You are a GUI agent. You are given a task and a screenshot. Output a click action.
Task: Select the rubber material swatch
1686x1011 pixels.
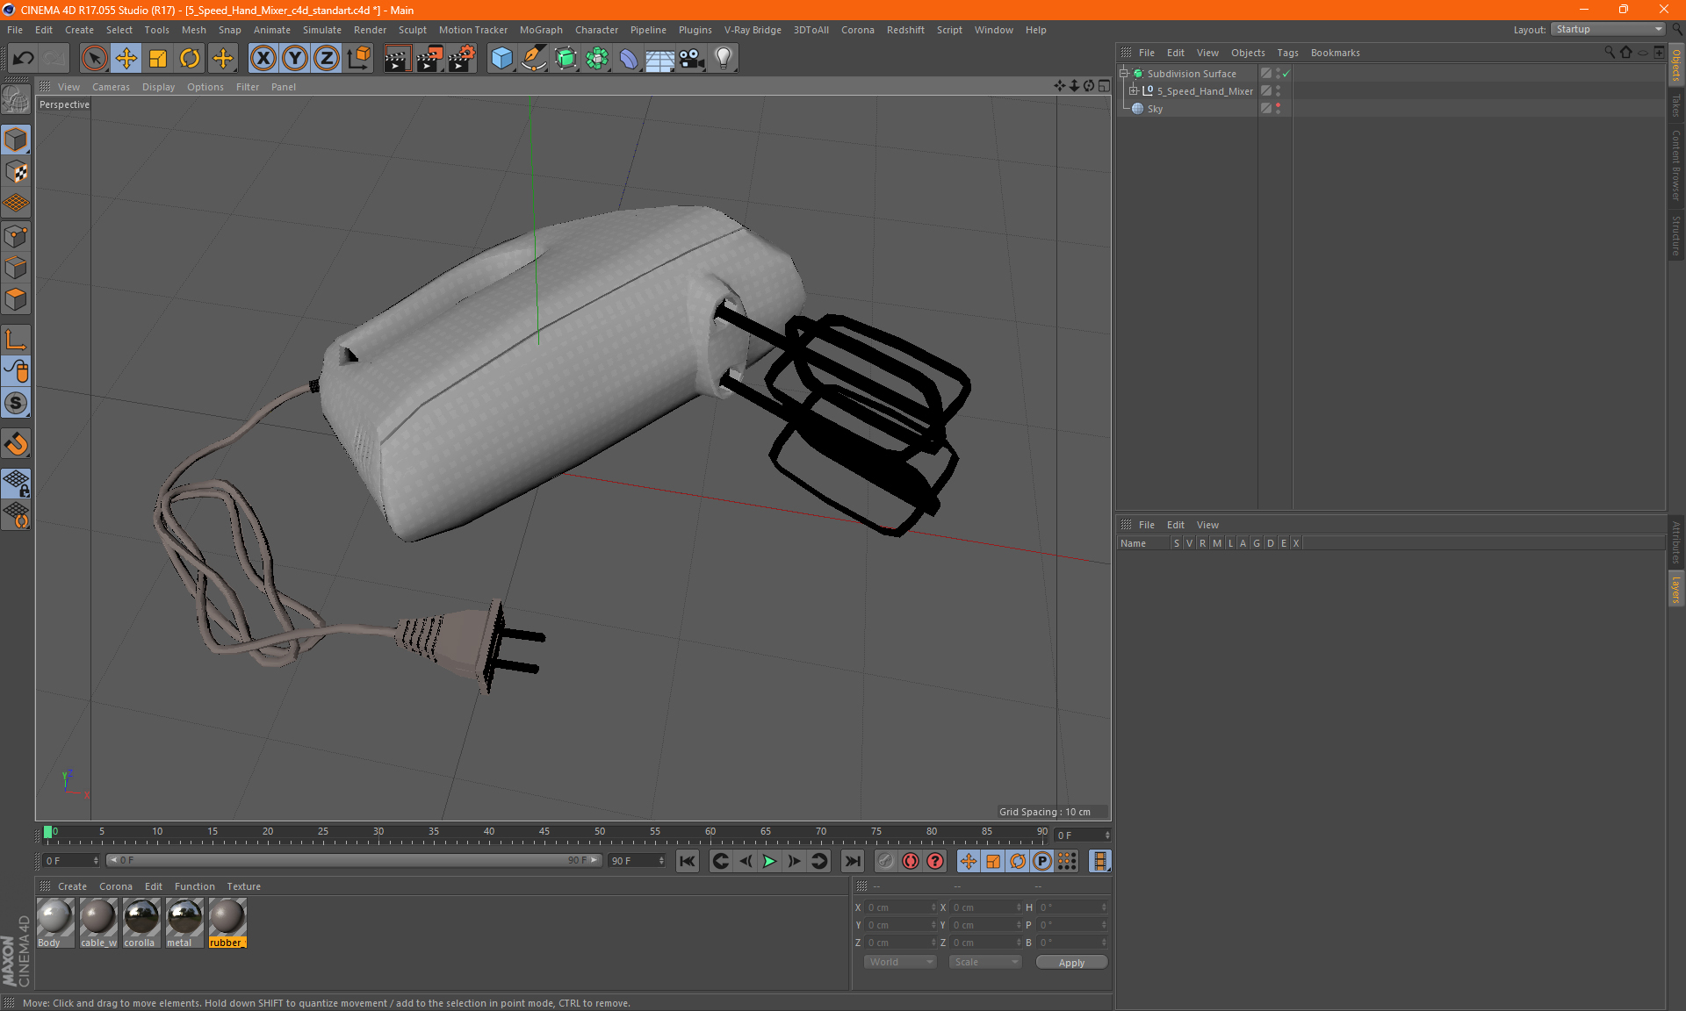(x=227, y=923)
